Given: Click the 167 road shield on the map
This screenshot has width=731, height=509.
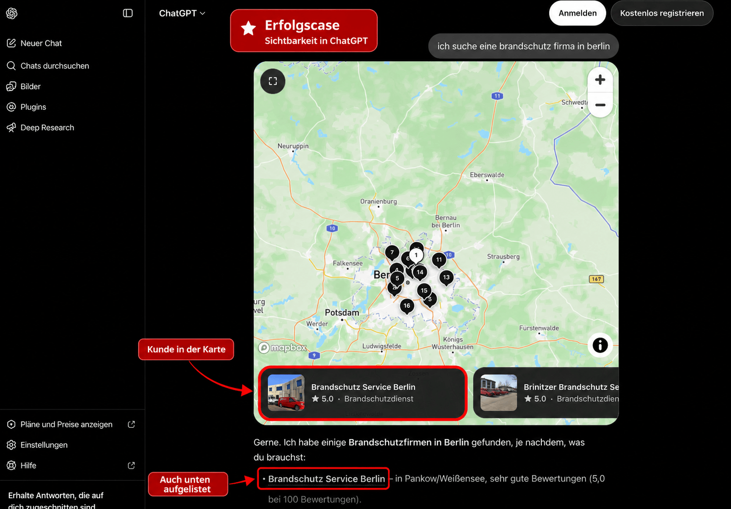Looking at the screenshot, I should (x=596, y=279).
